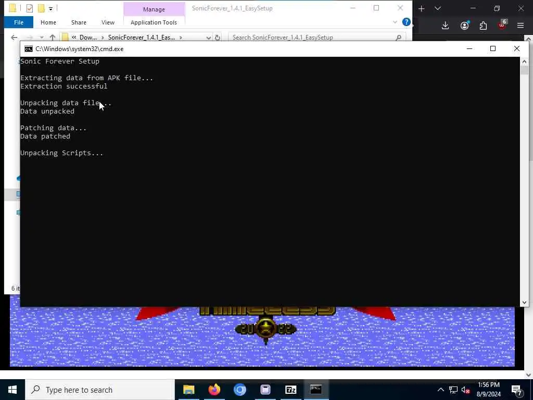Show hidden system tray icons

click(440, 390)
